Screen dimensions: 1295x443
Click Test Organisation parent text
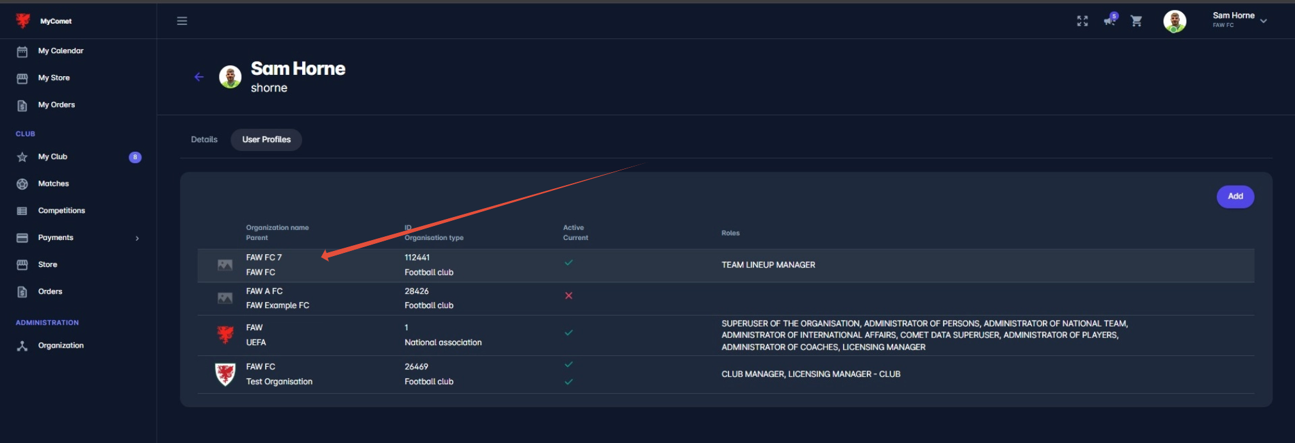(x=279, y=382)
